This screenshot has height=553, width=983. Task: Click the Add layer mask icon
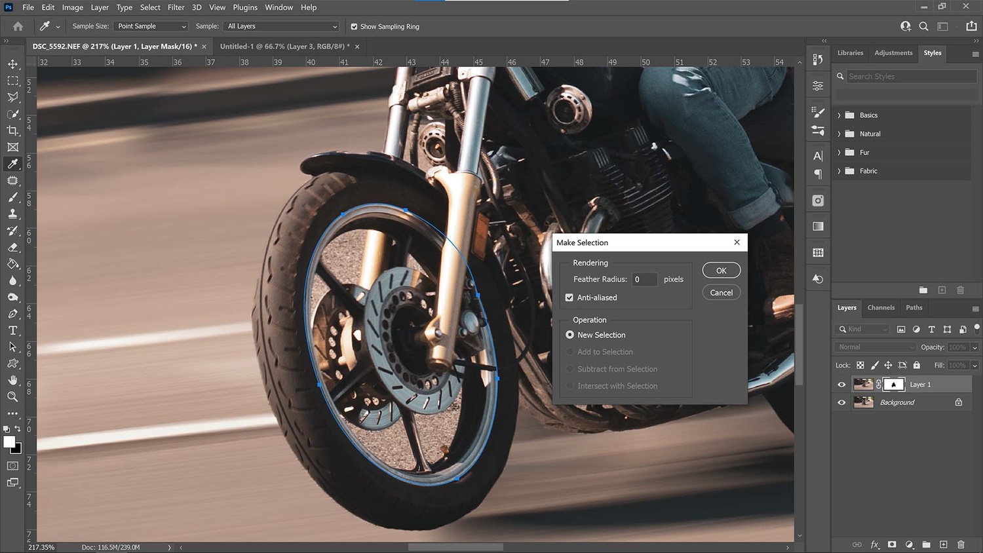coord(892,544)
